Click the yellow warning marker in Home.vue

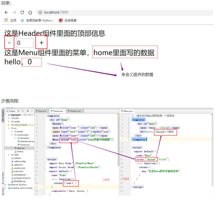pos(118,115)
